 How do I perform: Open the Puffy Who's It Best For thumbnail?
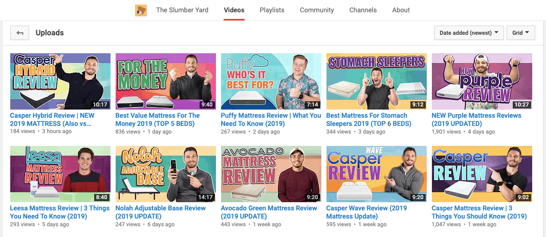point(271,81)
